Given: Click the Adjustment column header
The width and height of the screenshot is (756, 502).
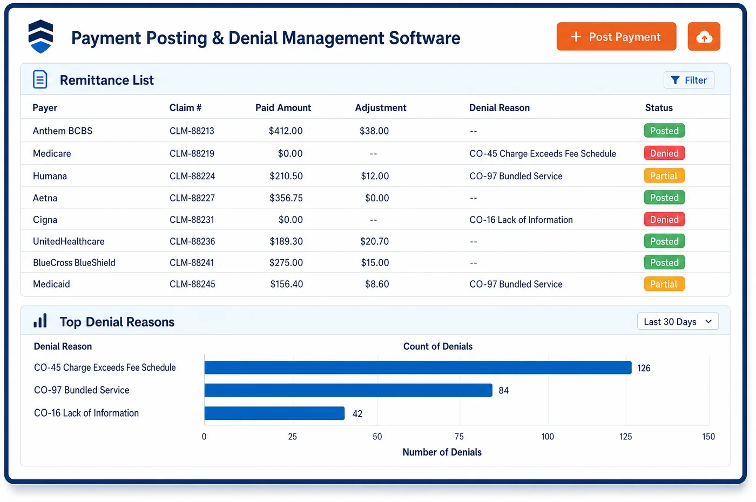Looking at the screenshot, I should tap(380, 107).
